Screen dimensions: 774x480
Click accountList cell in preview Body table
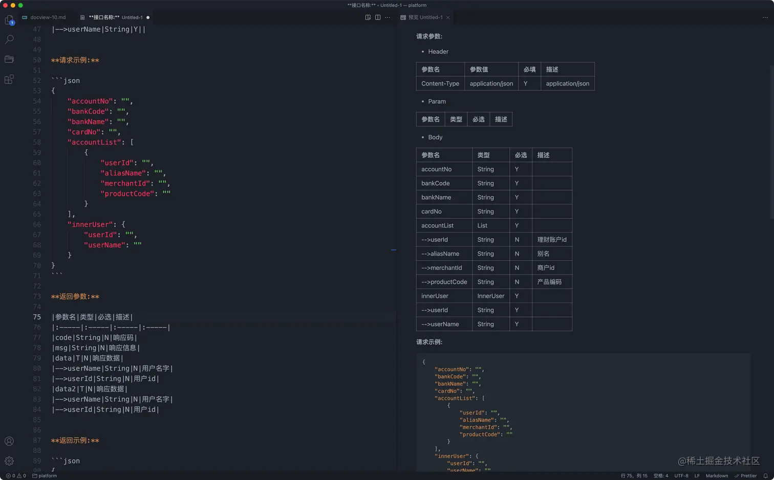point(444,225)
